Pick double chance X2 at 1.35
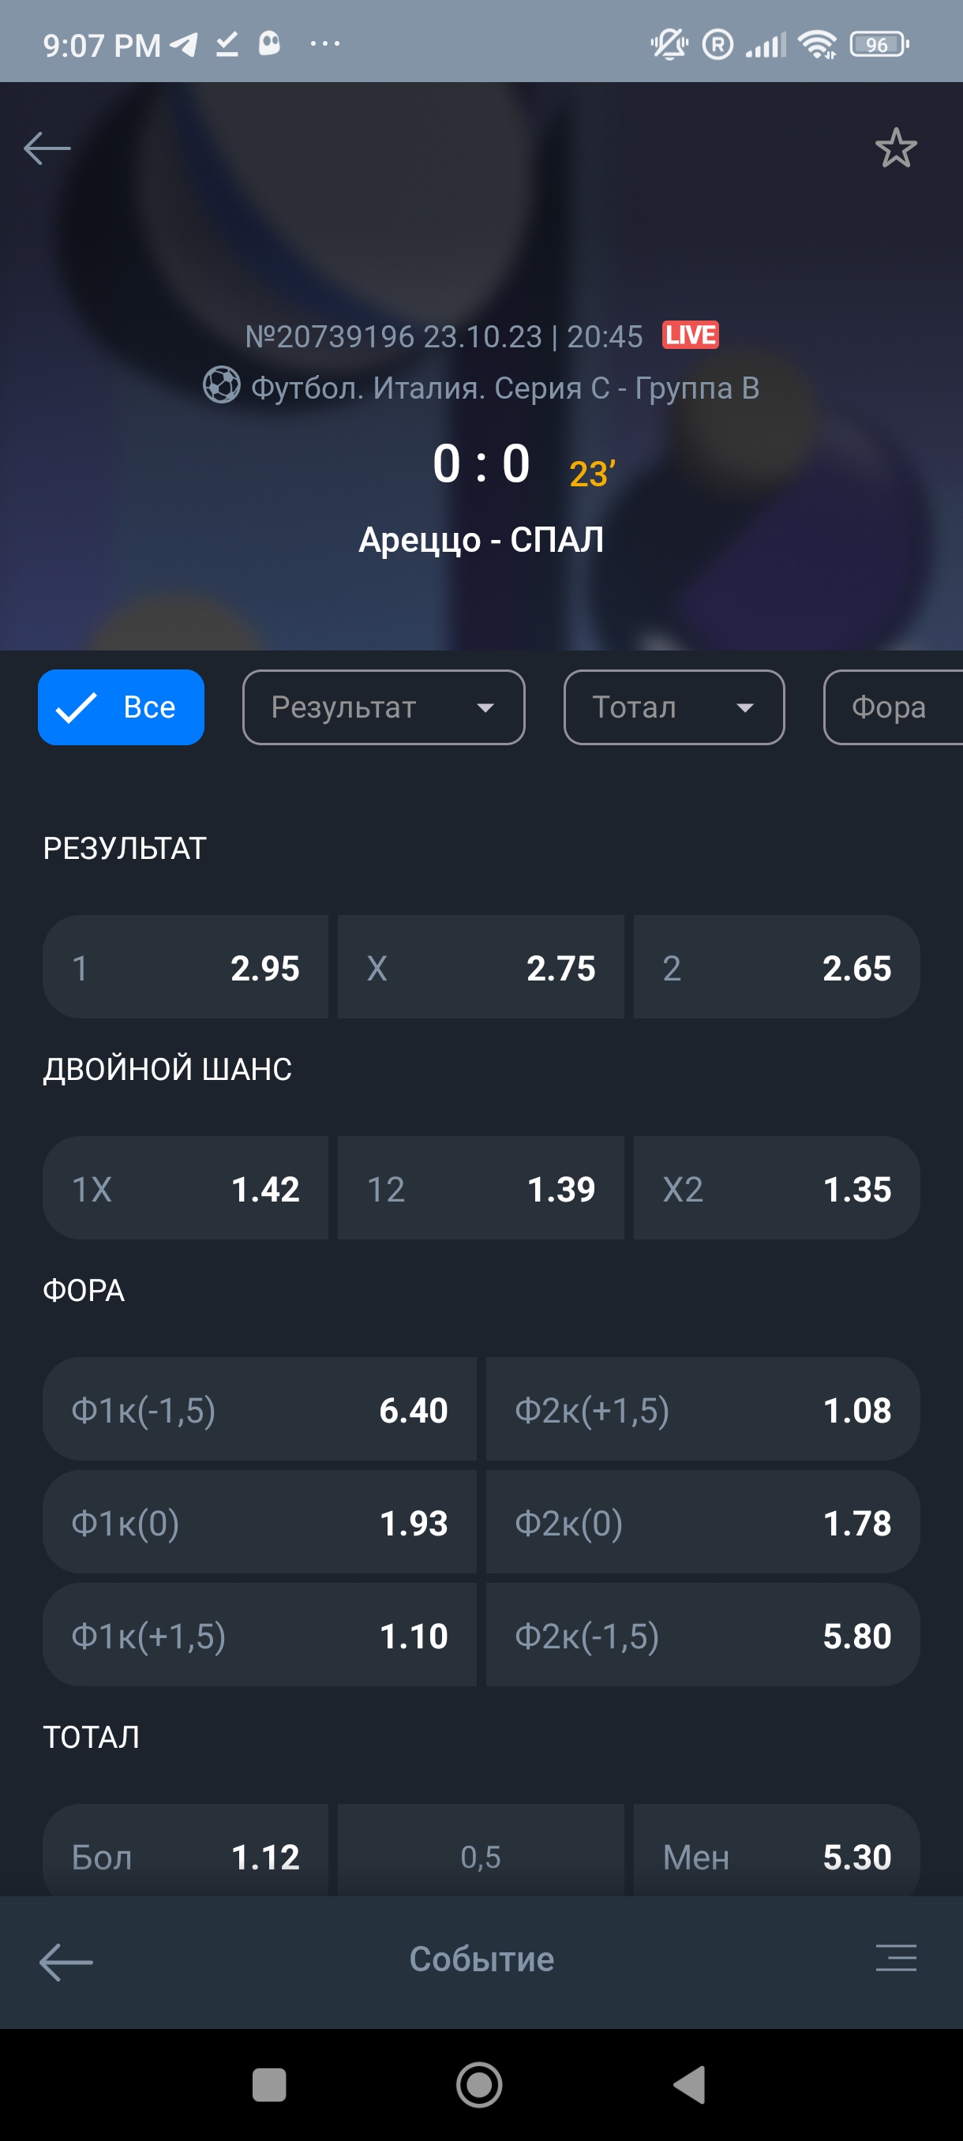Image resolution: width=963 pixels, height=2141 pixels. tap(775, 1188)
